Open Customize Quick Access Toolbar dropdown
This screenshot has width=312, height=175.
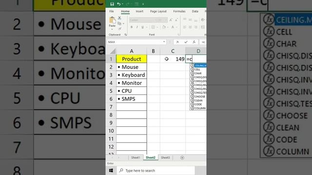coord(143,4)
